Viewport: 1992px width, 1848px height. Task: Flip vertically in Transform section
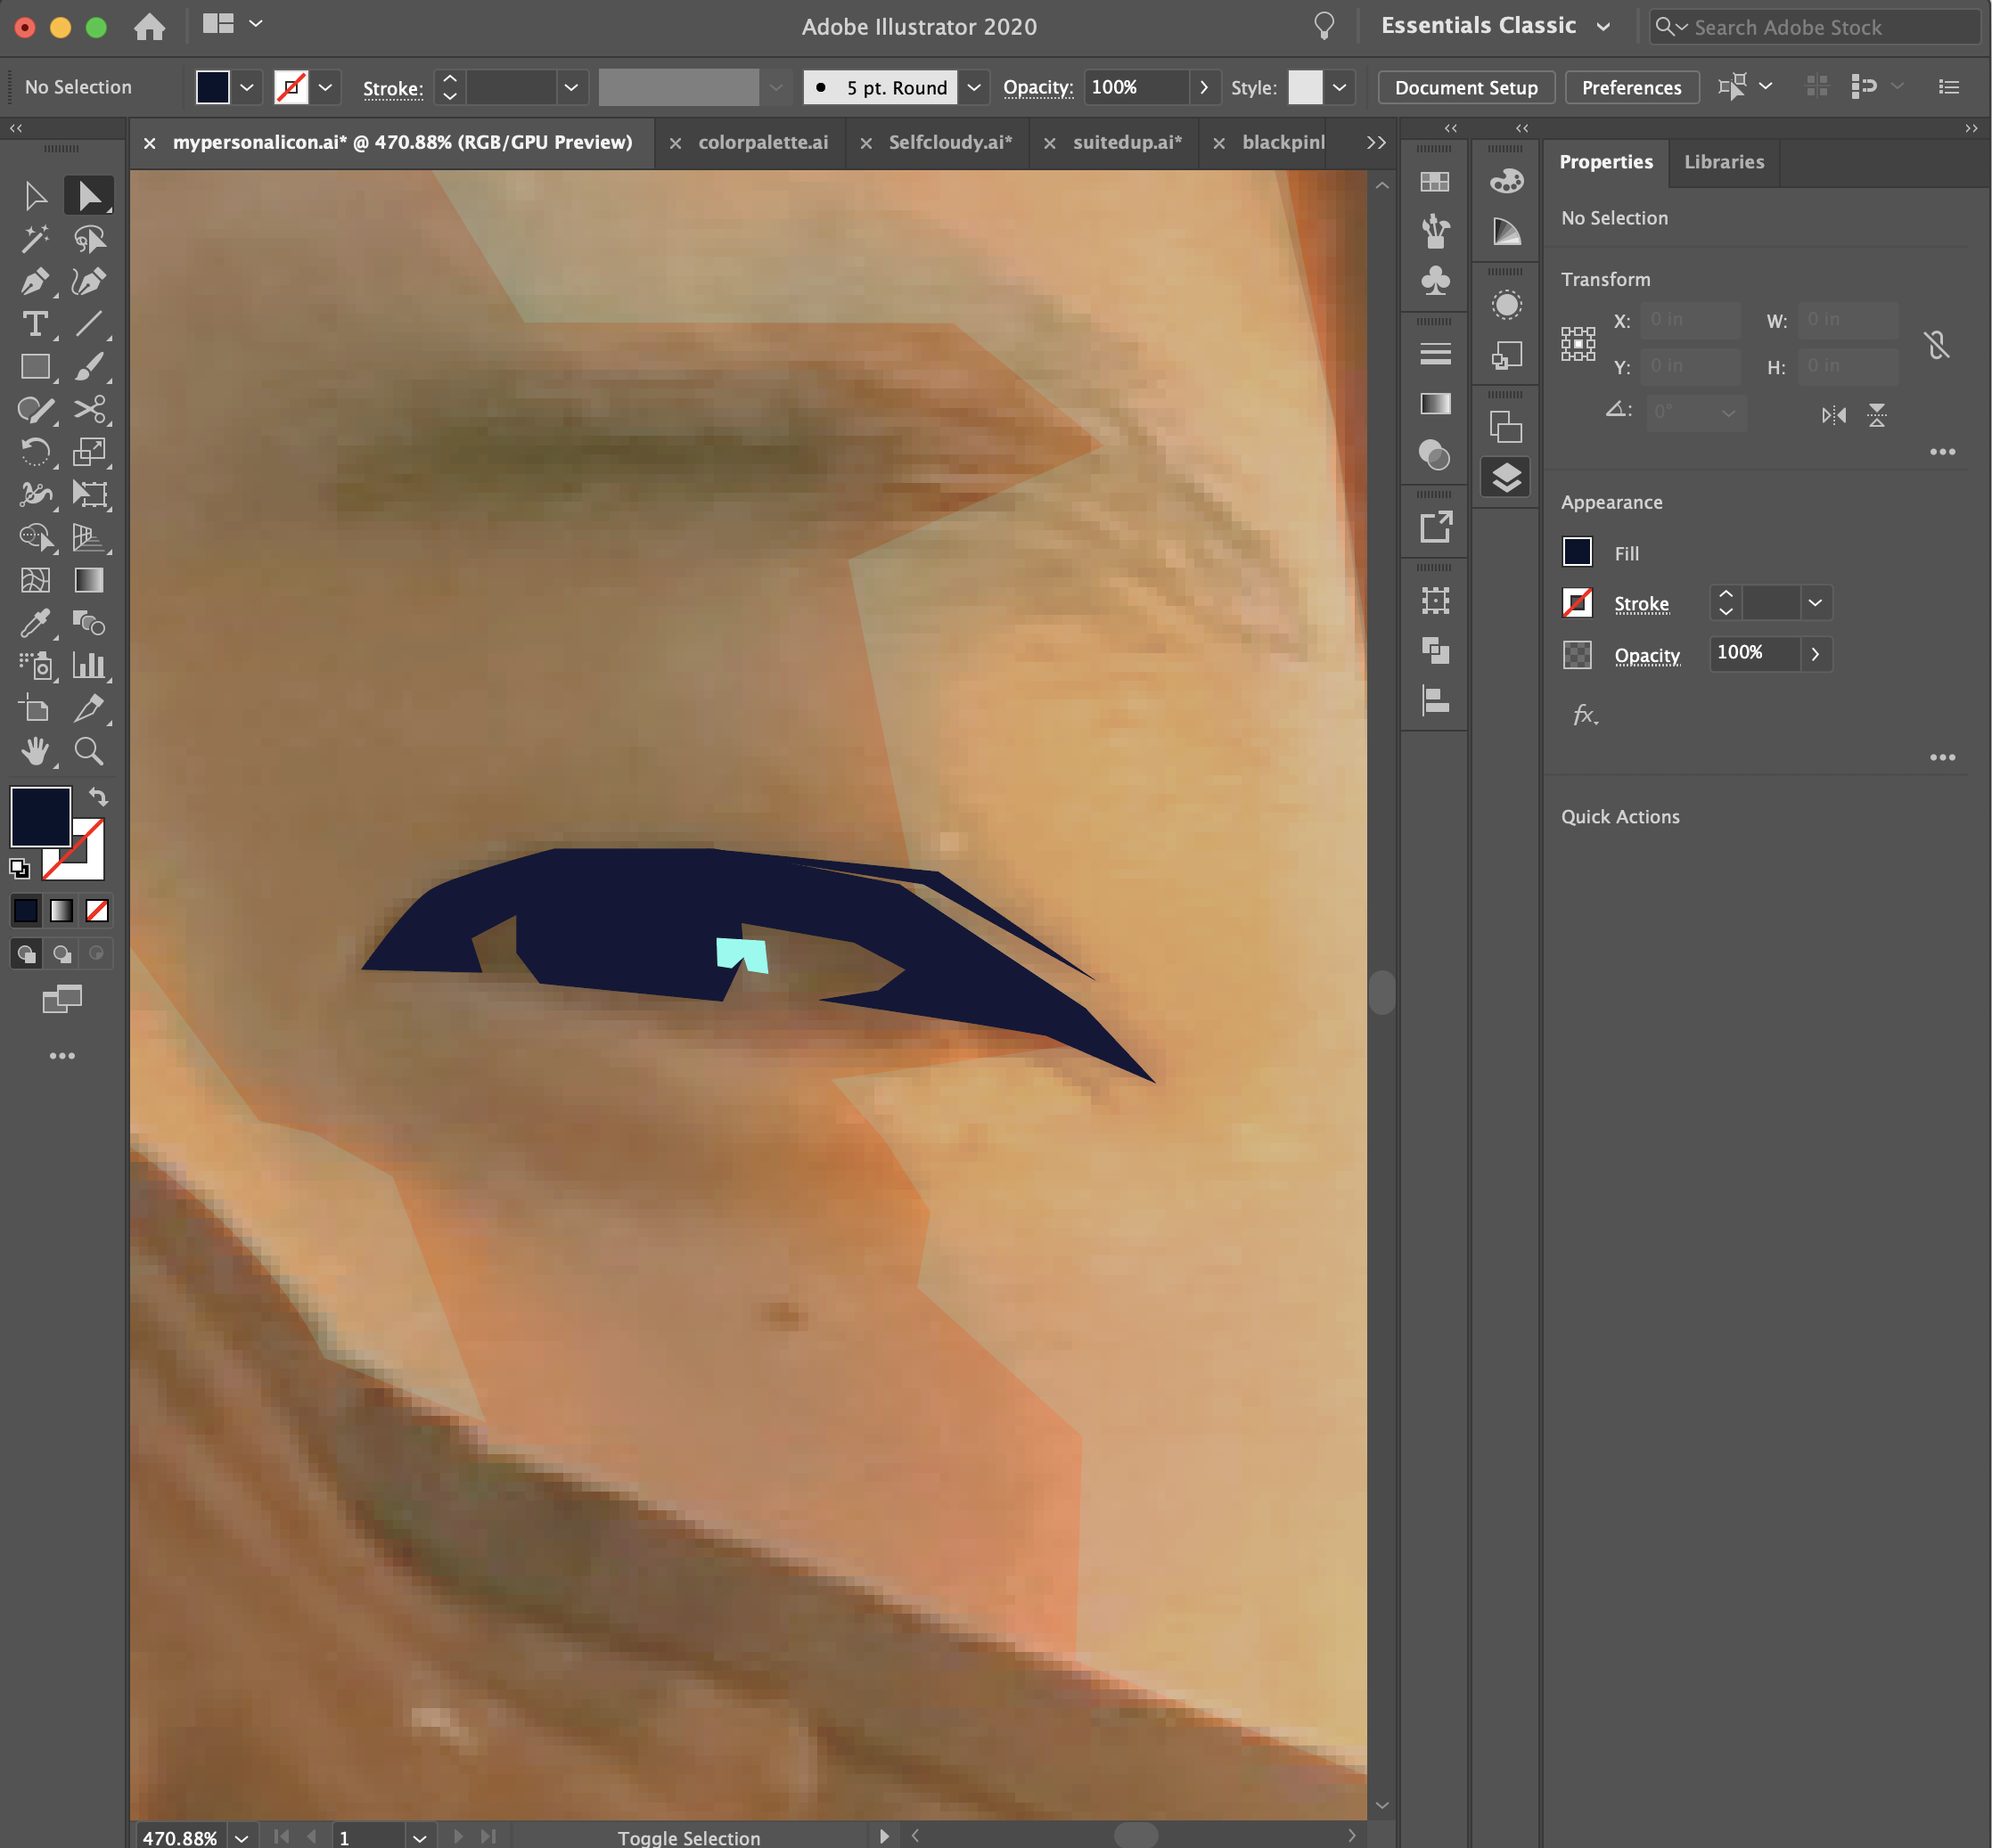(x=1877, y=415)
